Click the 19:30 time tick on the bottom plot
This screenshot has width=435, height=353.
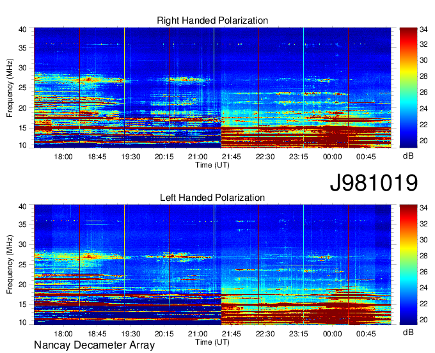(x=130, y=334)
